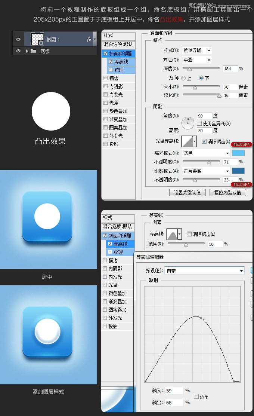Hide the 底板 group via eye icon

[x=18, y=51]
